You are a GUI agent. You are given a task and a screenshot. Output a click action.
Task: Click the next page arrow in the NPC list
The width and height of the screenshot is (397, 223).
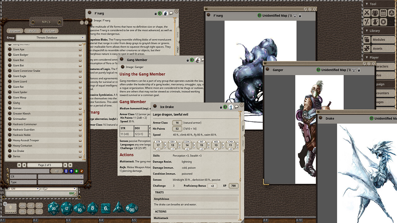(65, 165)
